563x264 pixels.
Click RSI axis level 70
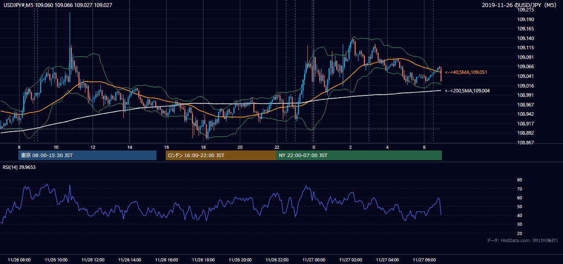[519, 189]
